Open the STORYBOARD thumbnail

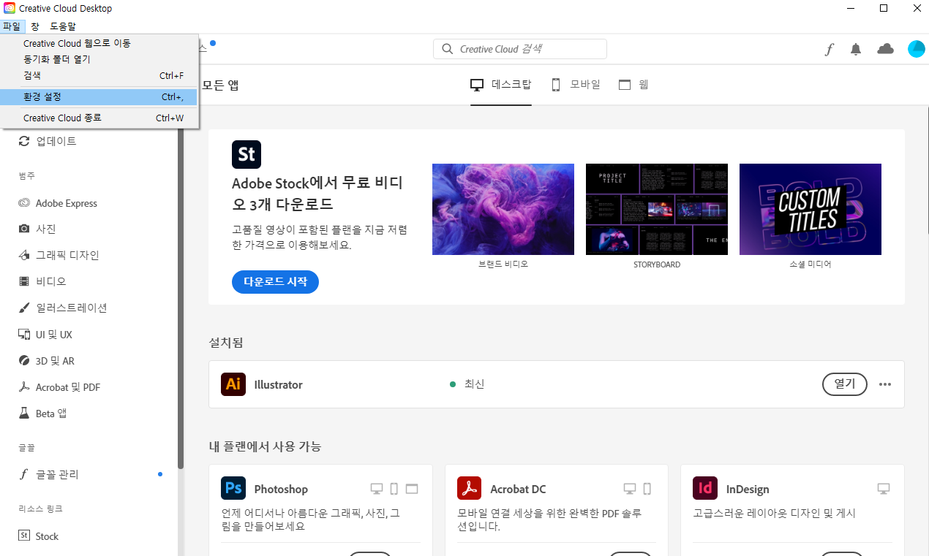click(x=657, y=209)
